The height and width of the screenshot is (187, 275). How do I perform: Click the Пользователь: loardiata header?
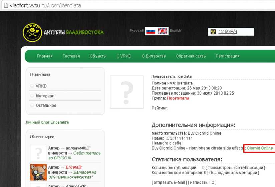pyautogui.click(x=171, y=76)
